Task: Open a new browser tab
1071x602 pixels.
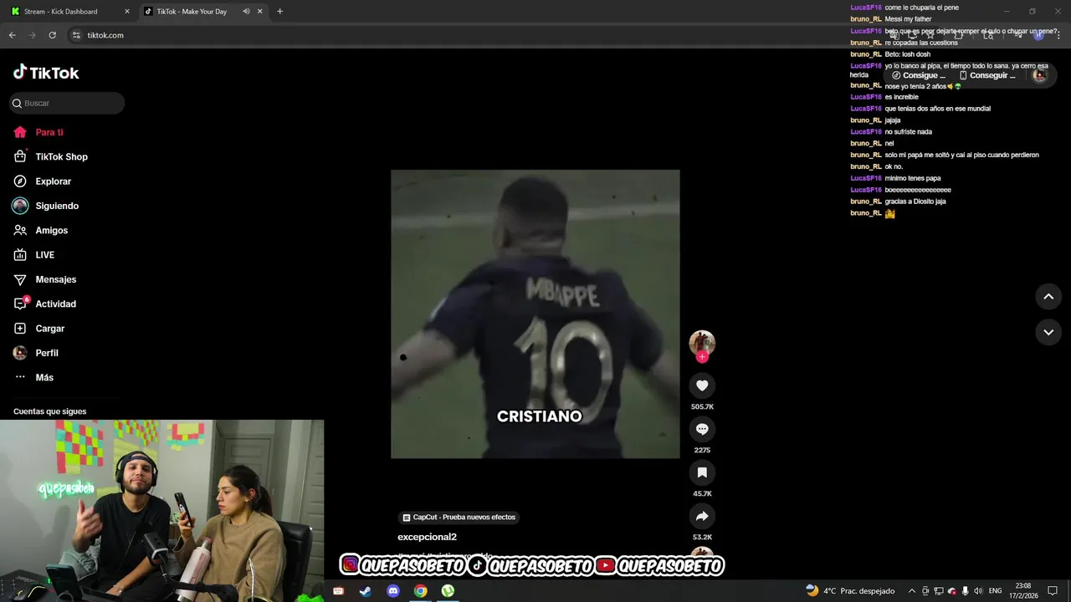Action: [x=279, y=12]
